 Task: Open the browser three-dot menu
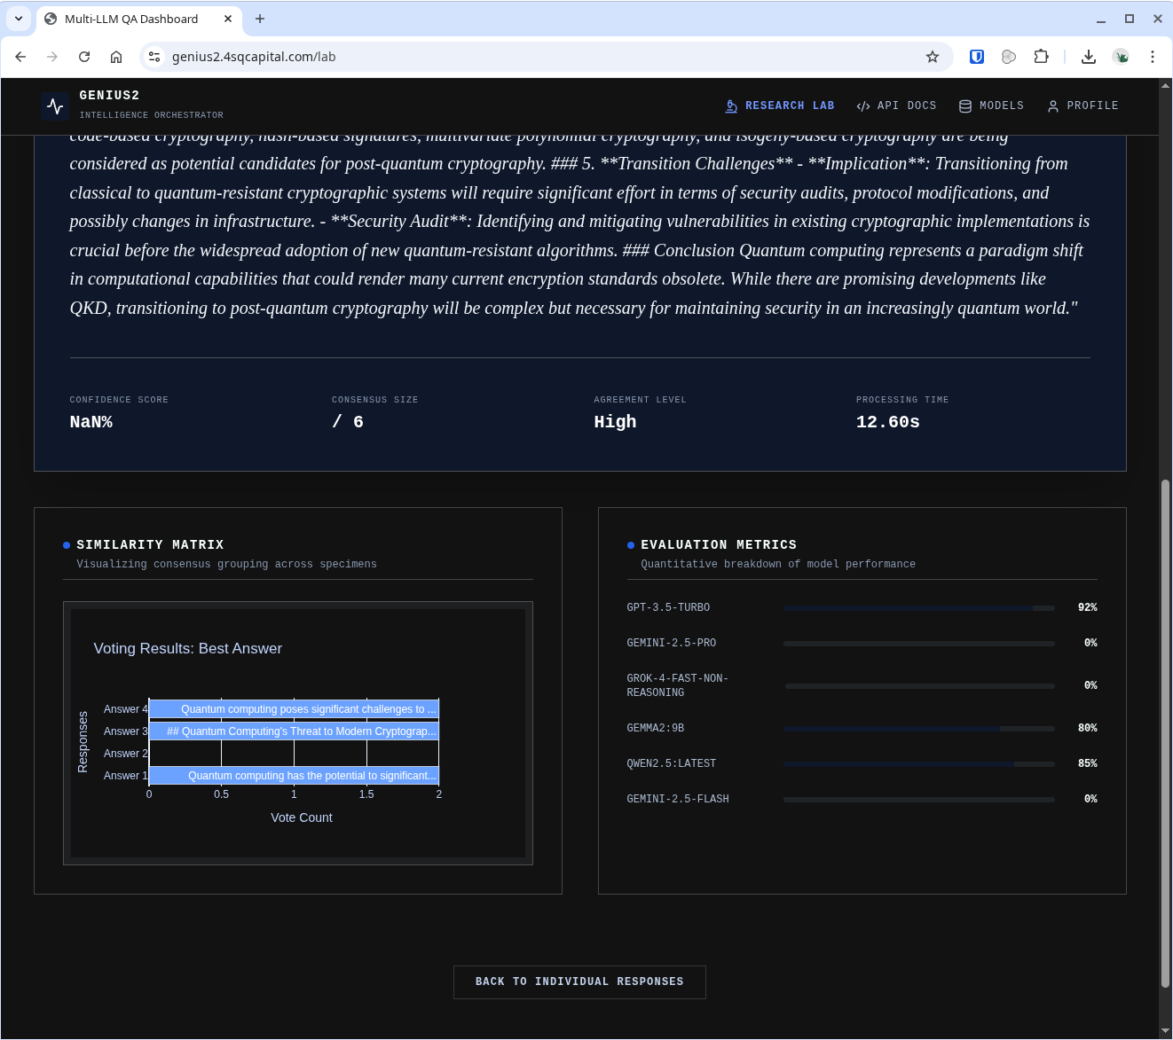[x=1153, y=56]
